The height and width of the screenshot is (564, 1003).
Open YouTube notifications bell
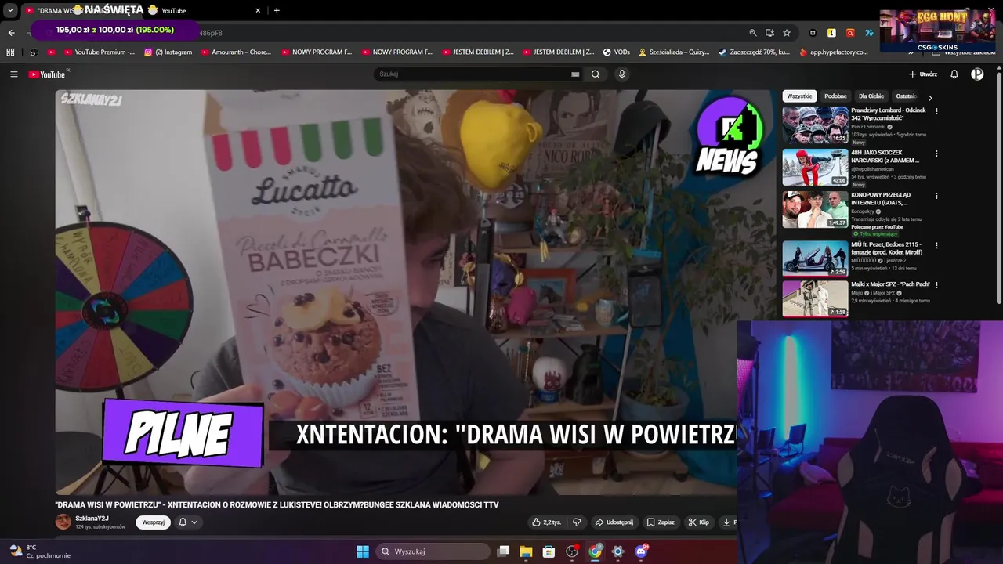point(954,74)
